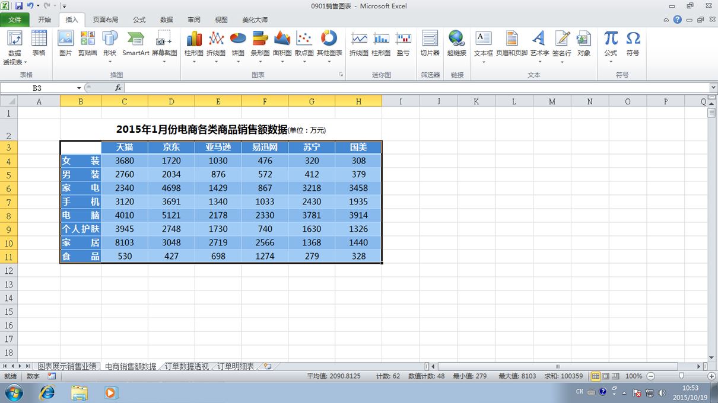Screen dimensions: 718x403
Task: Insert a scatter chart (散点图)
Action: coord(304,47)
